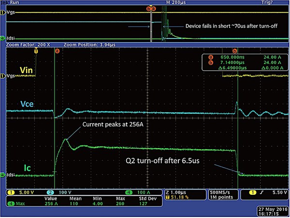Click the overview cursor markers in top waveform
Screen dimensions: 290x218
coord(151,8)
